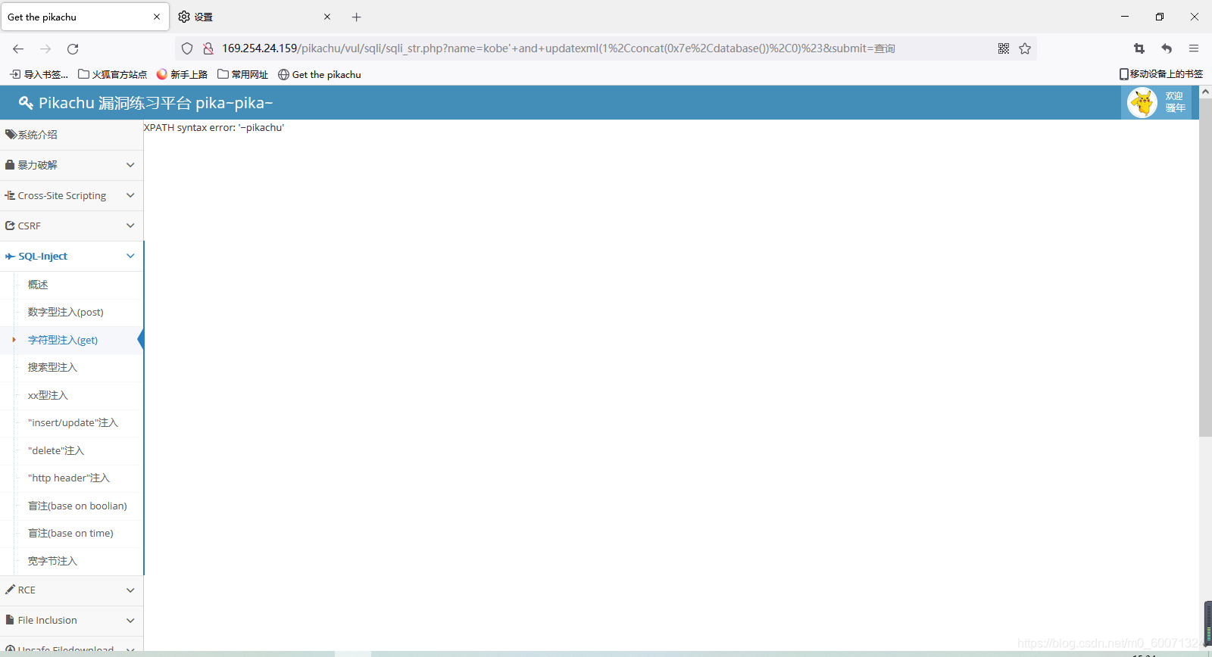Click the Pikachu platform key logo
The height and width of the screenshot is (657, 1212).
coord(26,103)
